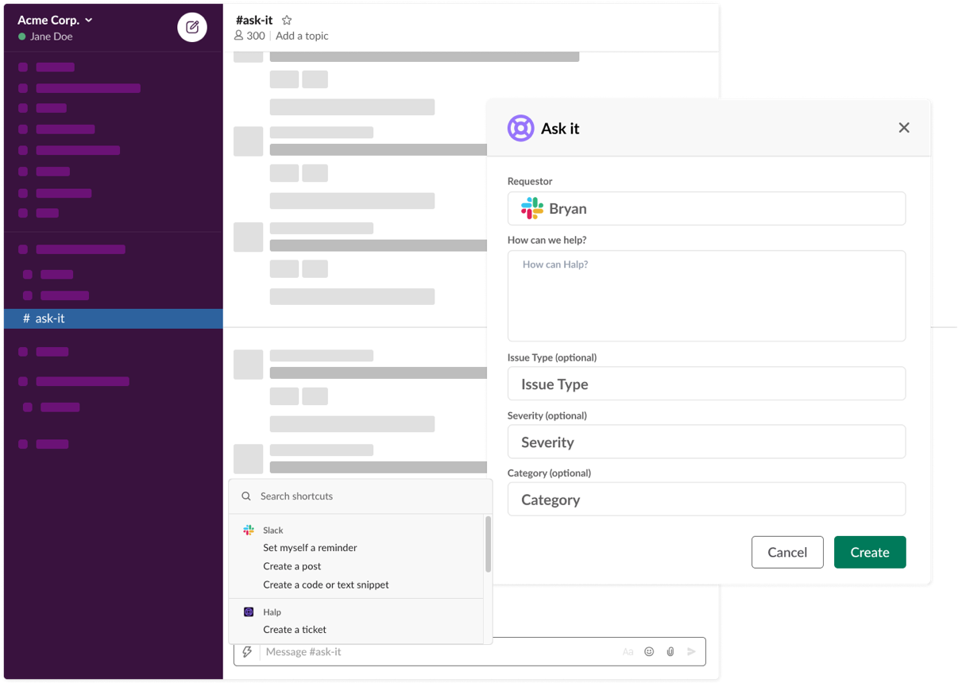The height and width of the screenshot is (683, 958).
Task: Click the send message arrow
Action: click(x=691, y=652)
